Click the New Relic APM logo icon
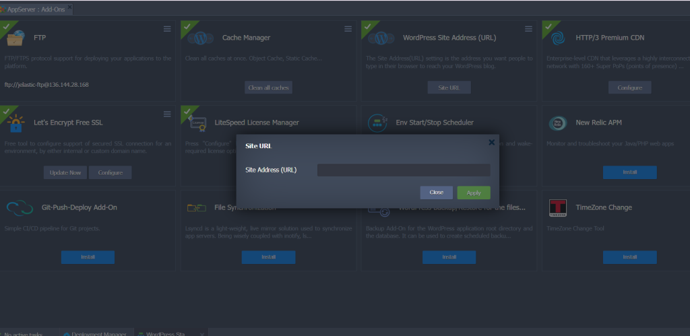690x336 pixels. (x=558, y=123)
